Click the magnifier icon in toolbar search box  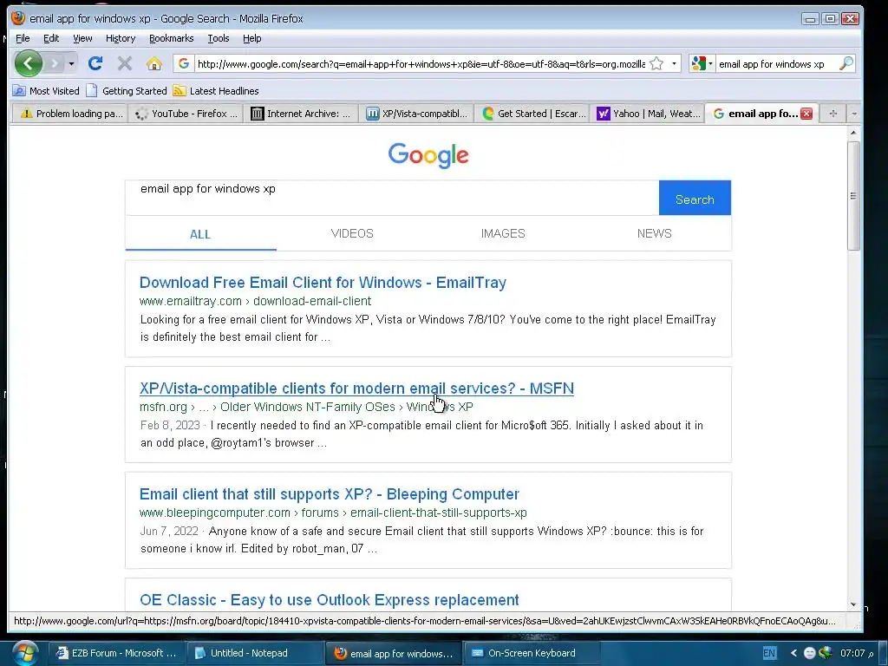(x=846, y=63)
